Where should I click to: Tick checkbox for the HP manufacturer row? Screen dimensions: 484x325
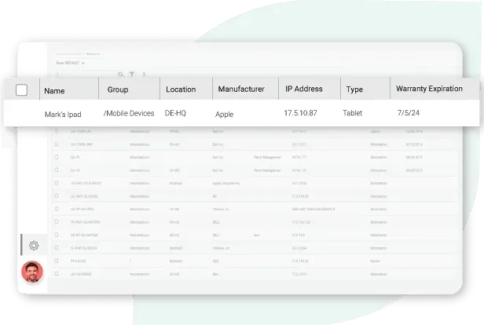click(57, 195)
